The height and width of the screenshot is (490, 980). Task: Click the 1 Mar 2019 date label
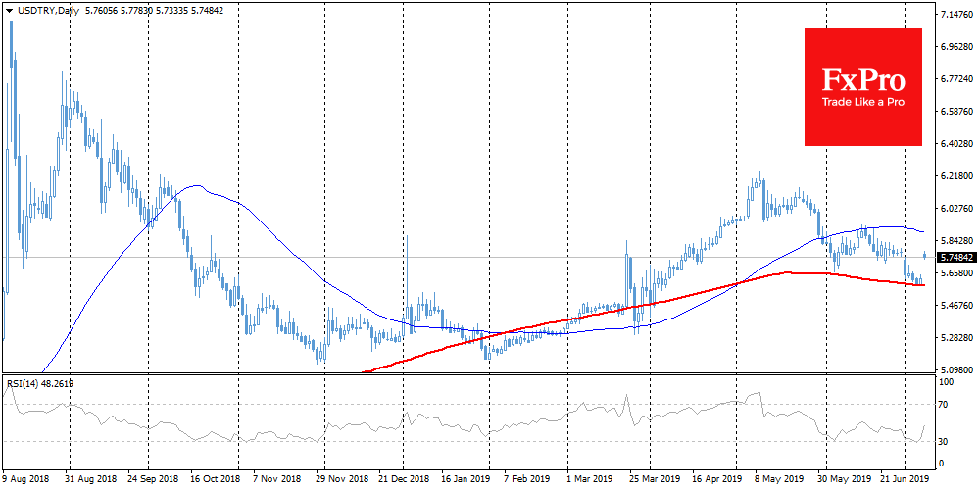(587, 481)
